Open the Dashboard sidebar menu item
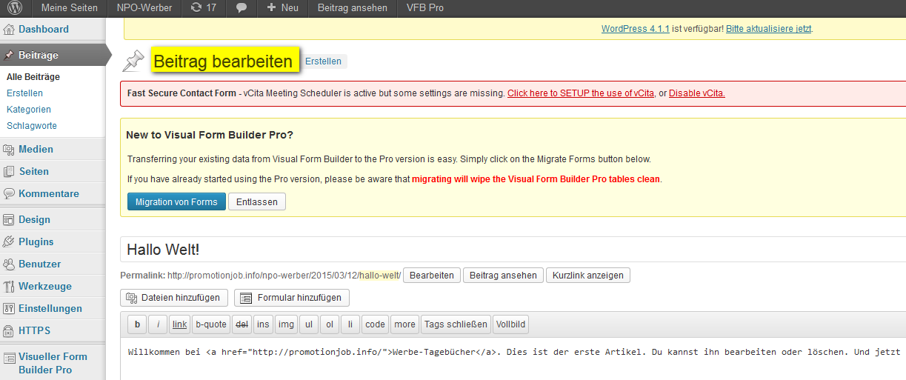The height and width of the screenshot is (380, 906). pyautogui.click(x=43, y=30)
